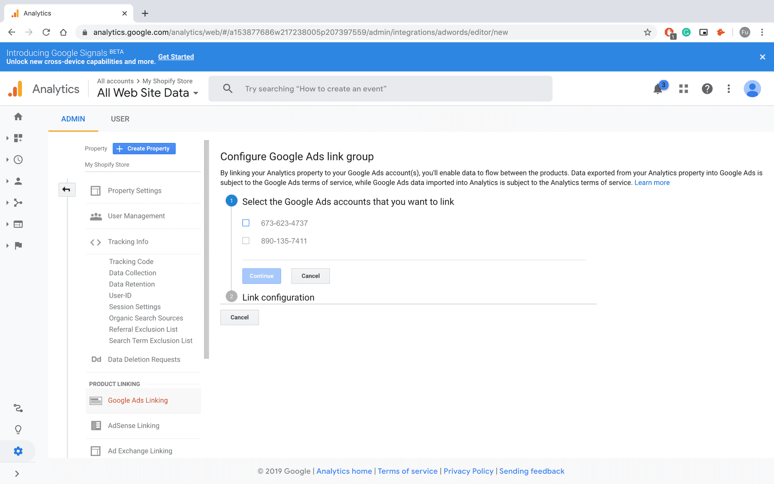Open Ad Exchange Linking
The image size is (774, 484).
(143, 451)
